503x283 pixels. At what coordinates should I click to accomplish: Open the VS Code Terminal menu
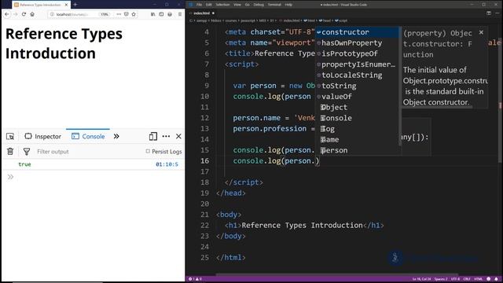coord(274,5)
